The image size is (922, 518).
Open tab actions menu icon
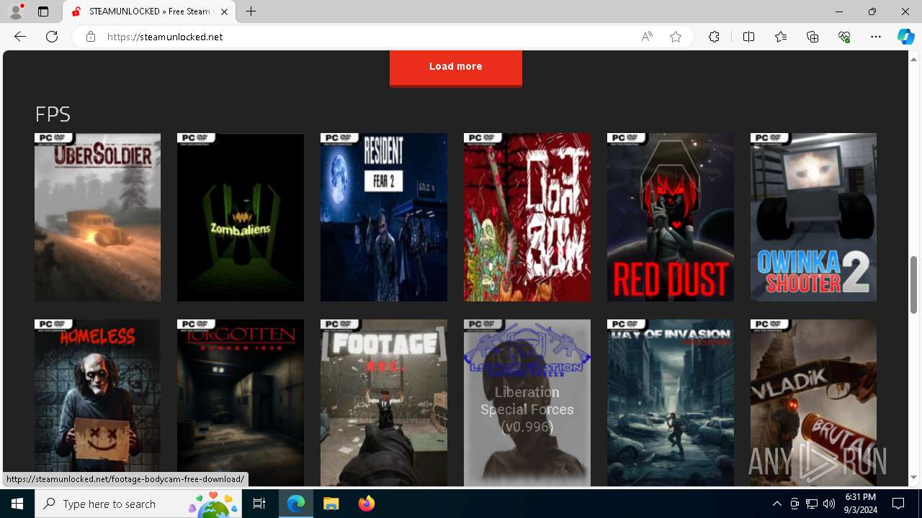click(x=43, y=12)
